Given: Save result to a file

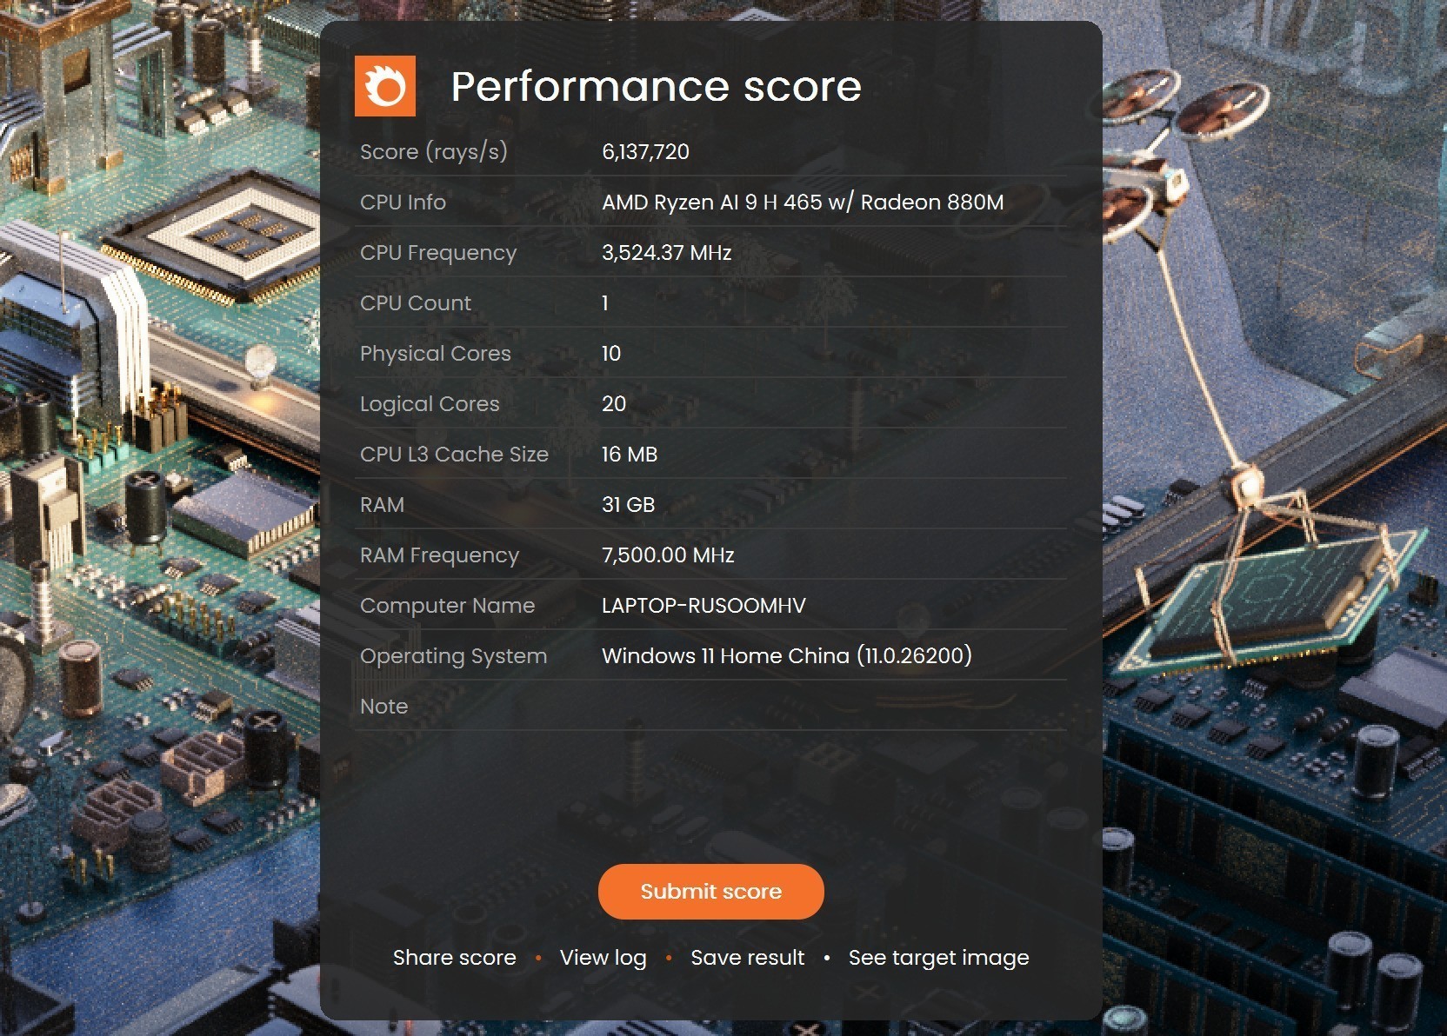Looking at the screenshot, I should (747, 957).
